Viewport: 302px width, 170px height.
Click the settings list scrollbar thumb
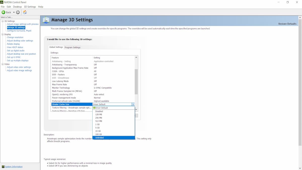coord(136,82)
